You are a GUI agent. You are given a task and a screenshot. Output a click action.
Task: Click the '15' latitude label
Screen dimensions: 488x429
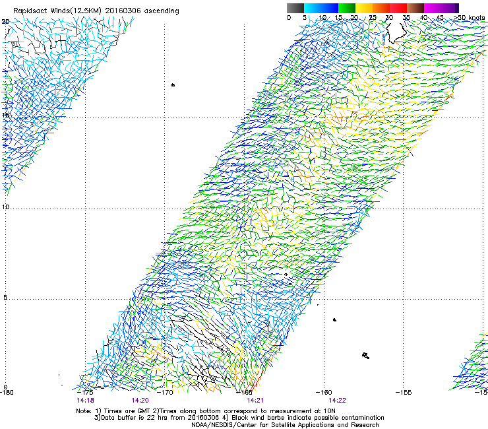(5, 115)
